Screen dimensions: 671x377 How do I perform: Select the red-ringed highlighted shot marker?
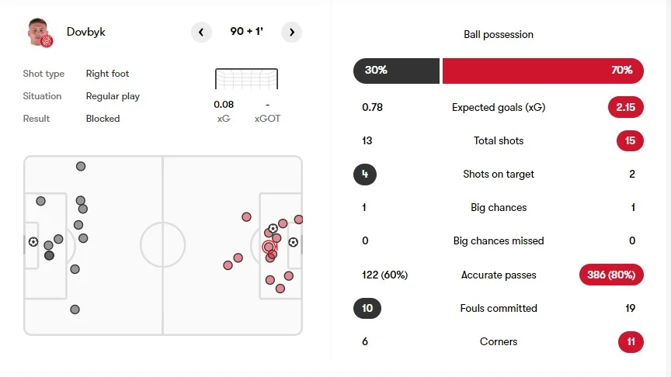(x=269, y=247)
